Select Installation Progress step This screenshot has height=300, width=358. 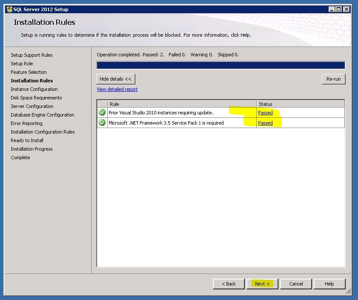coord(32,149)
